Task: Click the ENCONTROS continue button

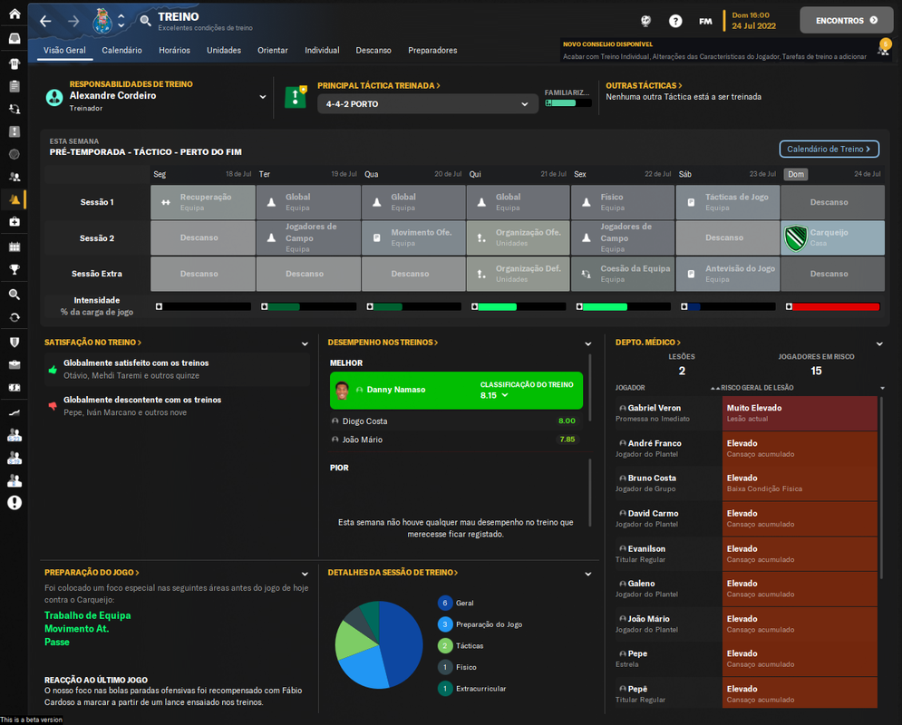Action: [846, 21]
